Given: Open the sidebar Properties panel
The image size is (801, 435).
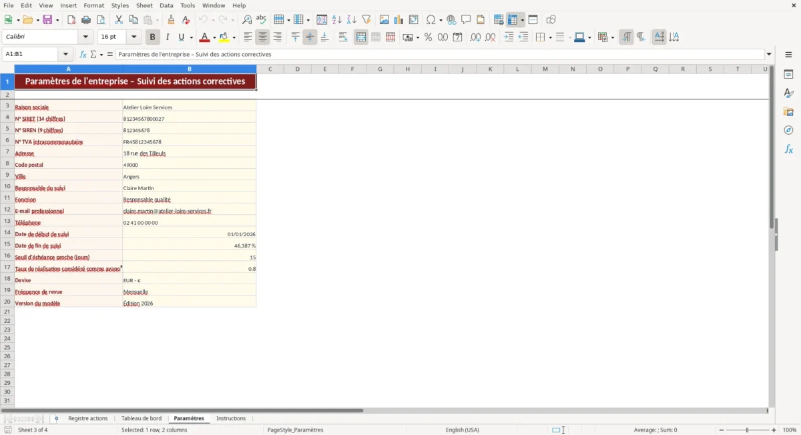Looking at the screenshot, I should coord(788,74).
